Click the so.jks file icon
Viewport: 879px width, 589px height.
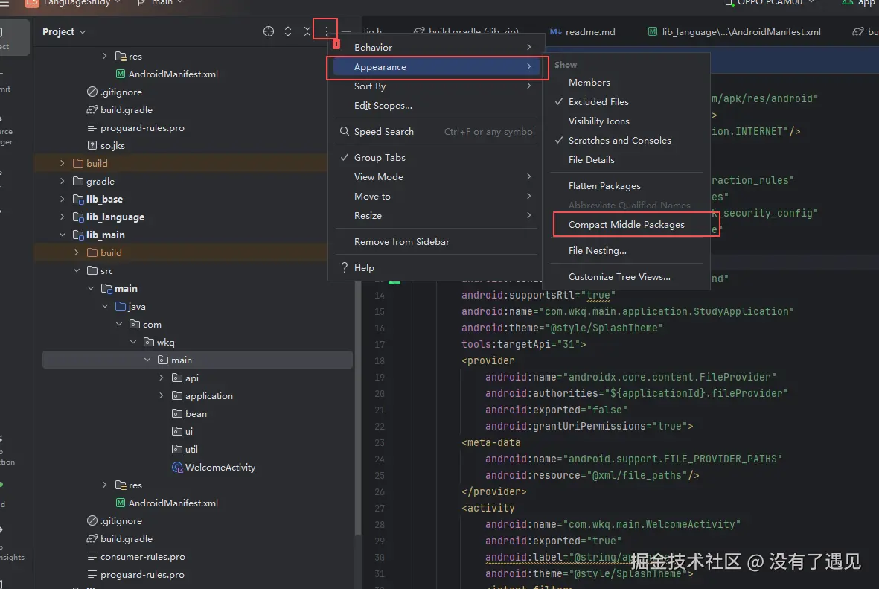92,146
